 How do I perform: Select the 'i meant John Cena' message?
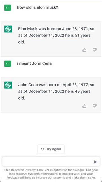tap(34, 63)
